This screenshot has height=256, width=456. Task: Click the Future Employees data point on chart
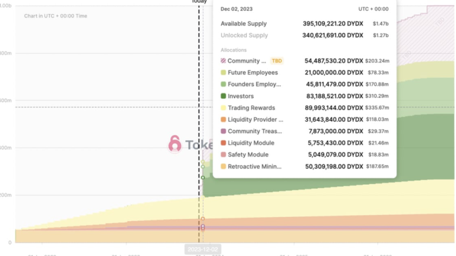pos(203,162)
